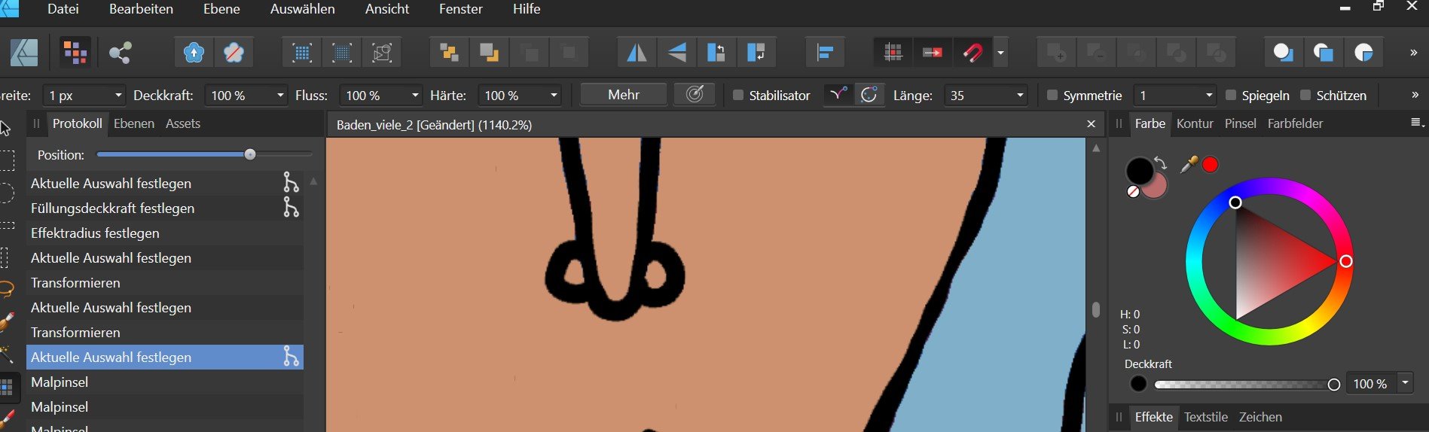Enable the Schützen checkbox
The width and height of the screenshot is (1429, 432).
1305,96
